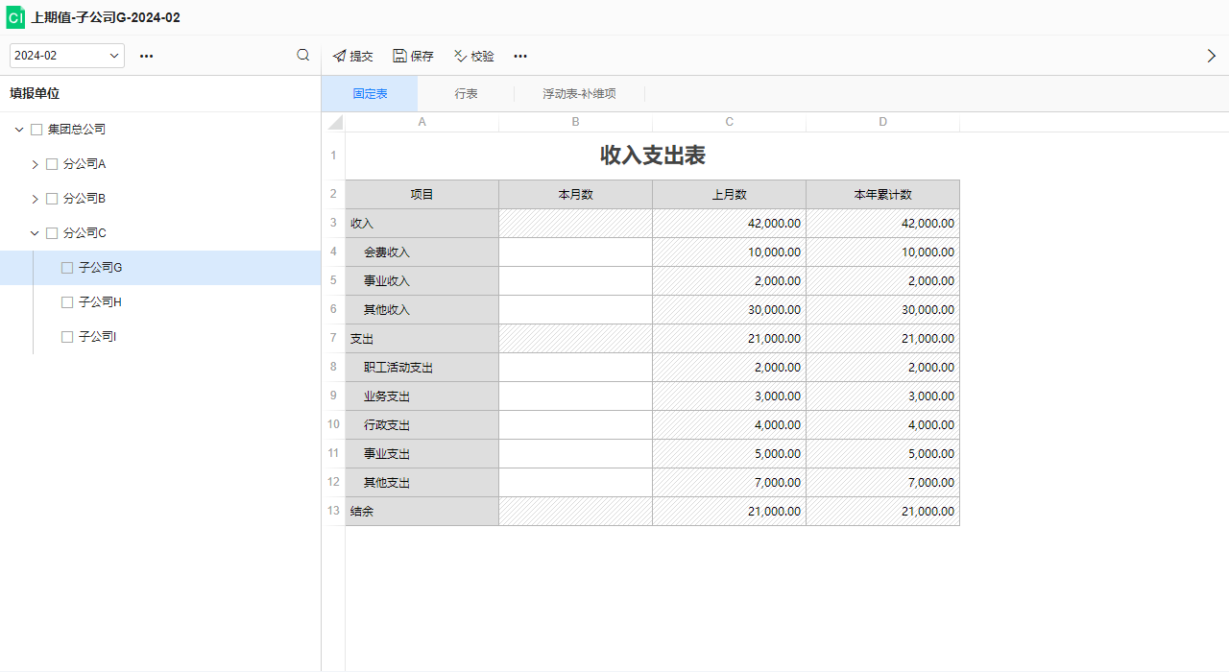Click the Save (保存) disk icon
Viewport: 1229px width, 672px height.
point(399,57)
